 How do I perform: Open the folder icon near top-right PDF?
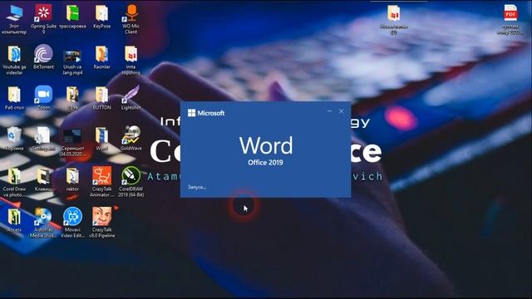click(393, 20)
